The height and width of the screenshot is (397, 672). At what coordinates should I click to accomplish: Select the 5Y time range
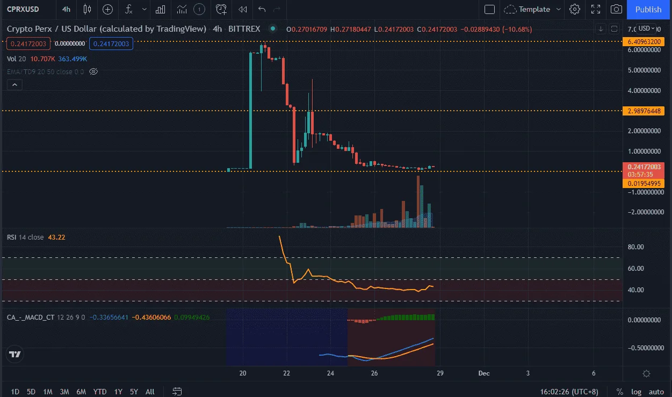click(x=134, y=392)
